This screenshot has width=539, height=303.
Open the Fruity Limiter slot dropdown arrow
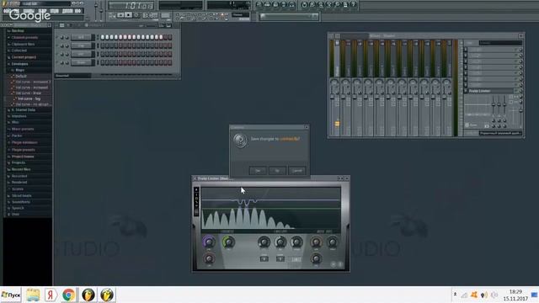click(466, 91)
